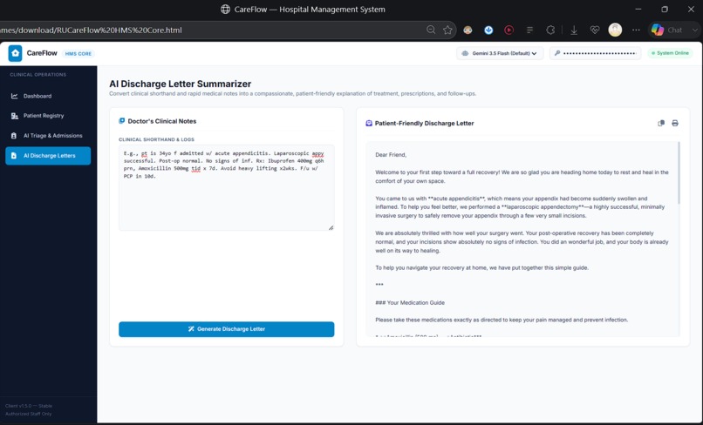Open the browser three-dots settings menu
This screenshot has width=703, height=425.
pyautogui.click(x=636, y=30)
